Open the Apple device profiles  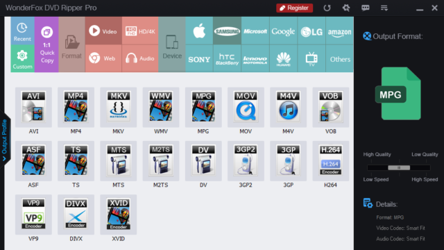coord(199,31)
